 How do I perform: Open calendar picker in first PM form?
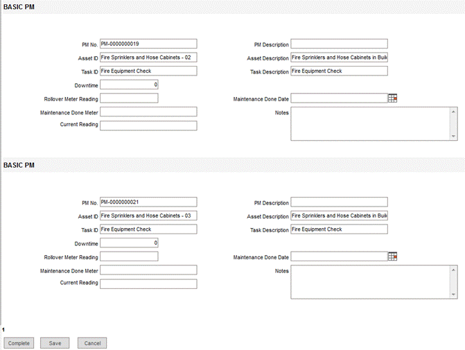coord(392,98)
